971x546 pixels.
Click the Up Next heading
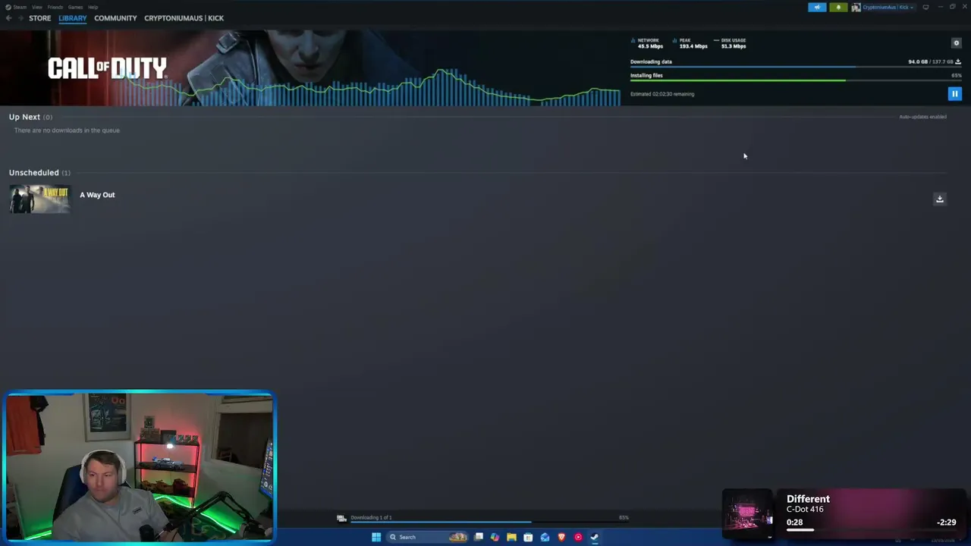24,117
